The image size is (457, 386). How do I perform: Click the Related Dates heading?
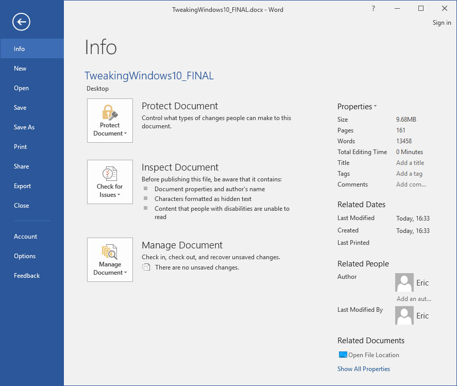[361, 205]
